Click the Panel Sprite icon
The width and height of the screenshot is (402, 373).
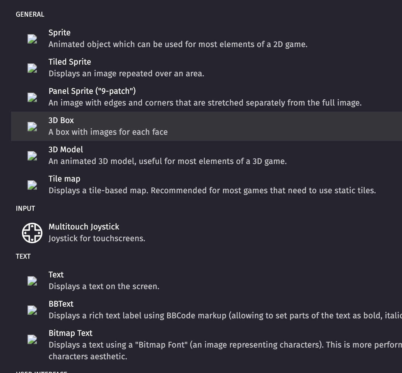[32, 97]
